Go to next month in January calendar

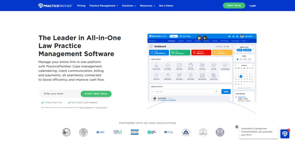[253, 65]
